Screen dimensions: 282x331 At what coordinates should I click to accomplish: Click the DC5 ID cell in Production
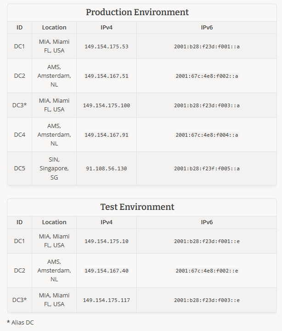(19, 168)
